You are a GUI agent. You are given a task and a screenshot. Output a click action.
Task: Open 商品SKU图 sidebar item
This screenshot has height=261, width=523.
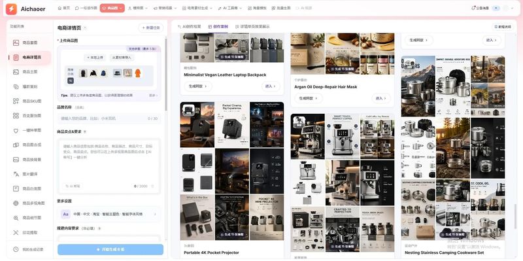(29, 101)
